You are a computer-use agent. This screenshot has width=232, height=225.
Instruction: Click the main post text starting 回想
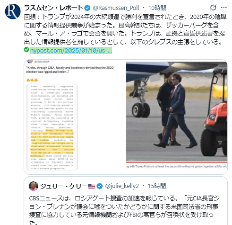tap(125, 29)
